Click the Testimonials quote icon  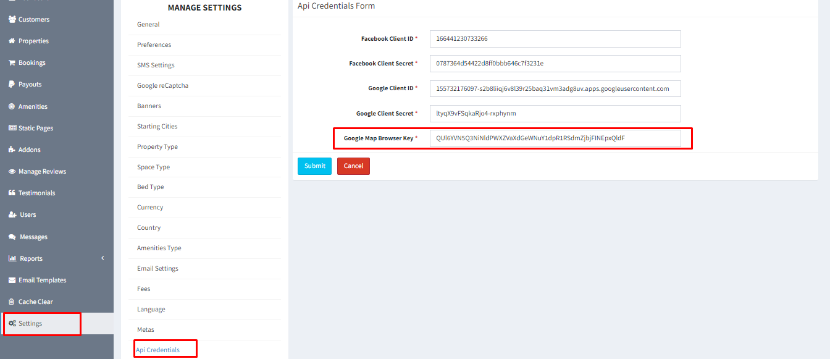[12, 193]
